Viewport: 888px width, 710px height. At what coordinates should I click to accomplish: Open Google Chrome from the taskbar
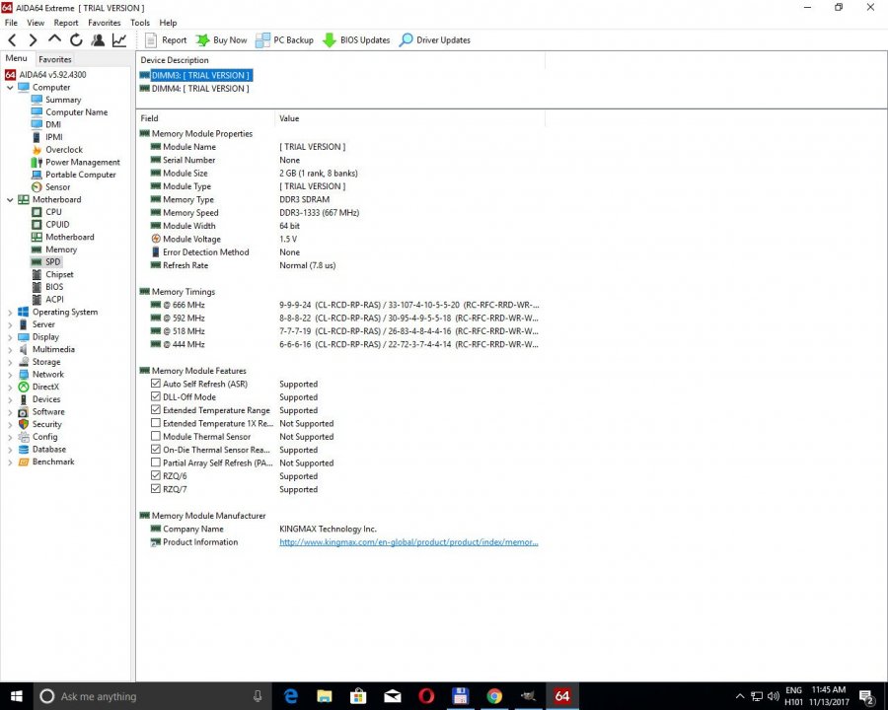coord(494,696)
